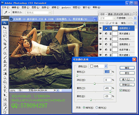This screenshot has height=115, width=139.
Task: Click the 黄色 yellow slider handle
Action: (110, 92)
